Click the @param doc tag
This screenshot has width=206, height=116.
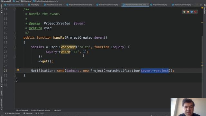(x=34, y=24)
